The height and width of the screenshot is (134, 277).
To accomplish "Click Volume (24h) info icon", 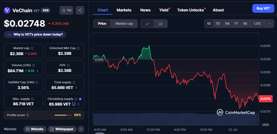I will point(34,65).
